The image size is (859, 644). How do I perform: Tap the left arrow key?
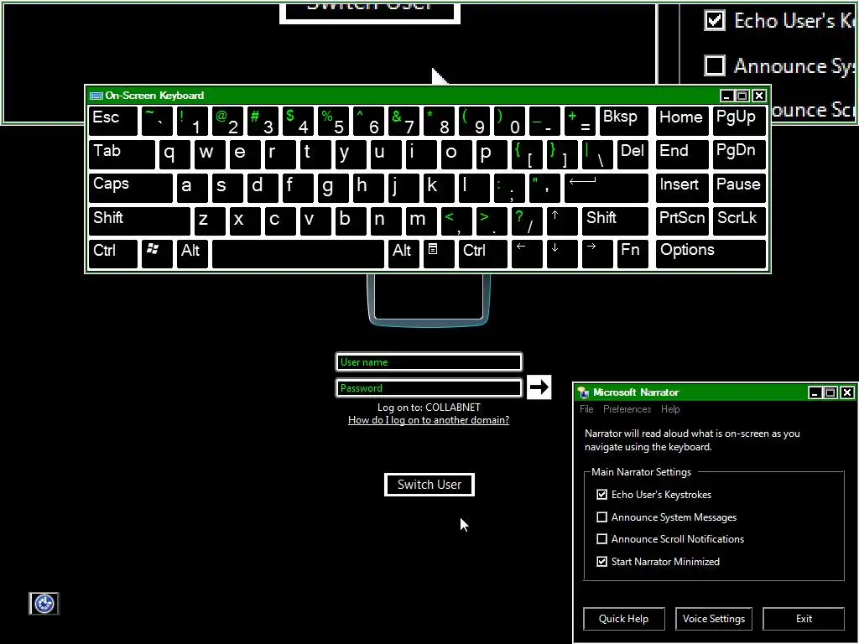click(x=527, y=253)
